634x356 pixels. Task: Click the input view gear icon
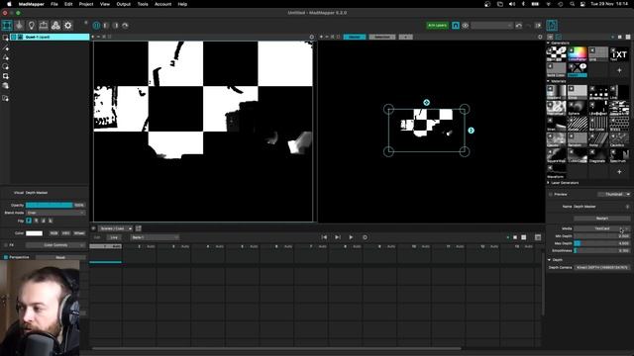point(311,37)
